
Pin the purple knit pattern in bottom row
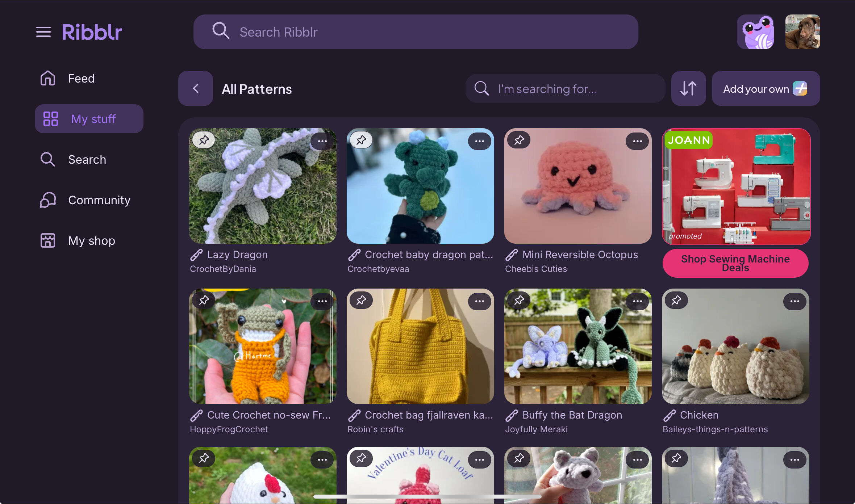tap(676, 458)
